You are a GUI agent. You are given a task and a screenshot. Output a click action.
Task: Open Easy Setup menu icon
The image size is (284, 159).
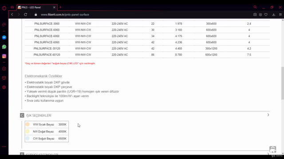tap(280, 15)
